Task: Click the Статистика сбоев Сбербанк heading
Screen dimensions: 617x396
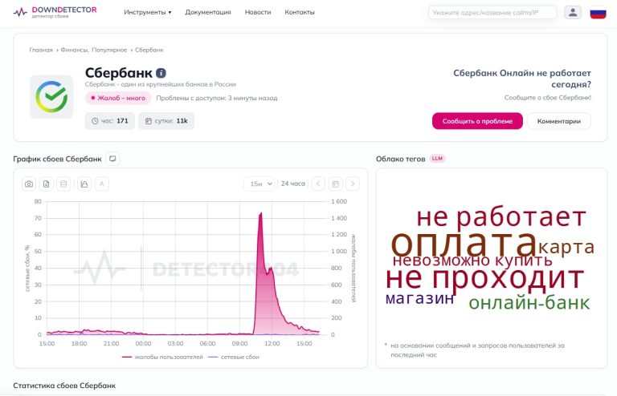Action: [64, 386]
